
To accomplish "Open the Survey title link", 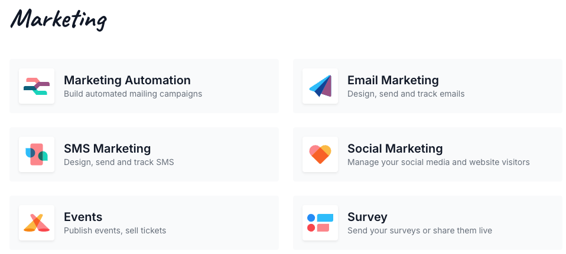I will tap(367, 217).
